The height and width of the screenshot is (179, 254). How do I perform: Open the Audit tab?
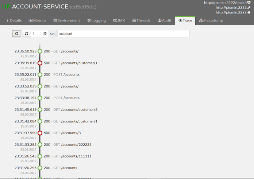pyautogui.click(x=164, y=20)
